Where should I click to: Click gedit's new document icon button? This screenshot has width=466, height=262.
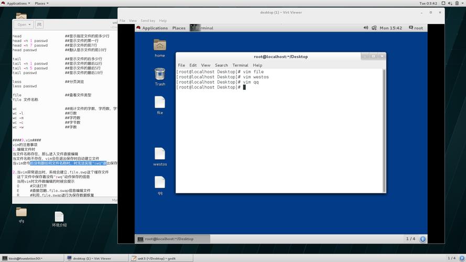pos(39,25)
